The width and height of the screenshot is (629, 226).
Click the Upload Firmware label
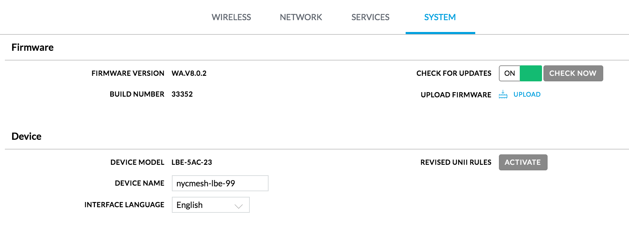click(x=456, y=95)
